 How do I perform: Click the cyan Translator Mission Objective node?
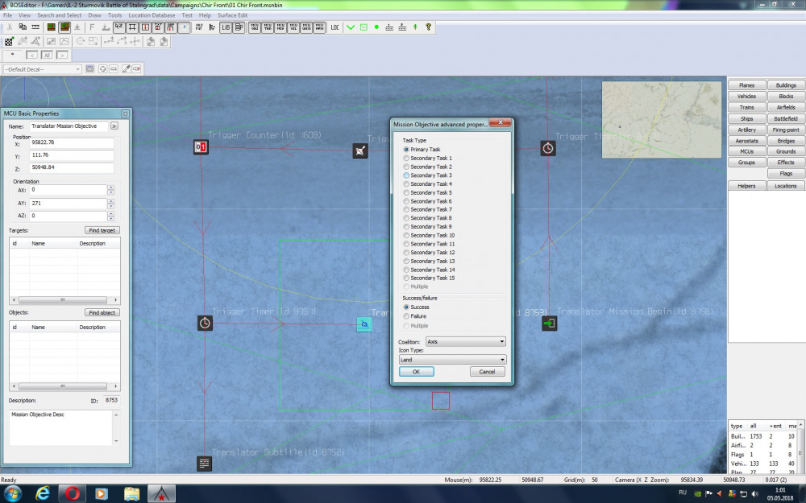coord(364,324)
